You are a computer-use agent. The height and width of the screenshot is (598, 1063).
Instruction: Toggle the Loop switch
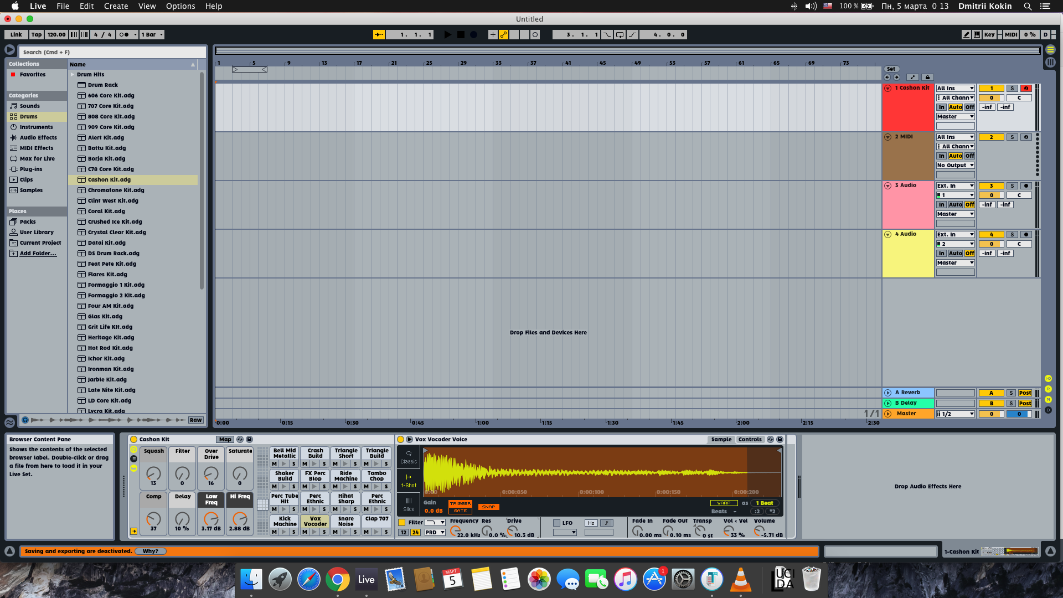pos(620,34)
